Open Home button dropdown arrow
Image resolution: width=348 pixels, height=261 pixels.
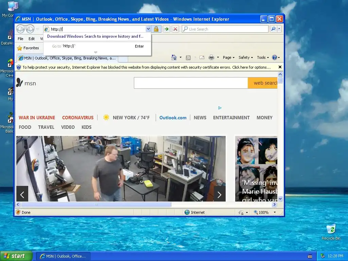180,57
